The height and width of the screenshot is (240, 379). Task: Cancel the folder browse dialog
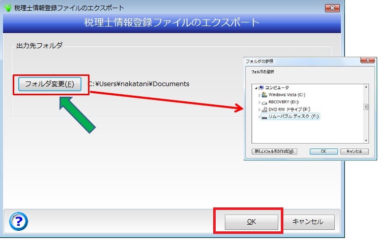coord(354,151)
